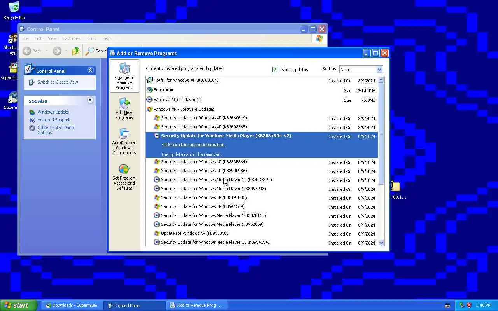Click the Start button
Viewport: 498px width, 311px height.
(x=19, y=305)
